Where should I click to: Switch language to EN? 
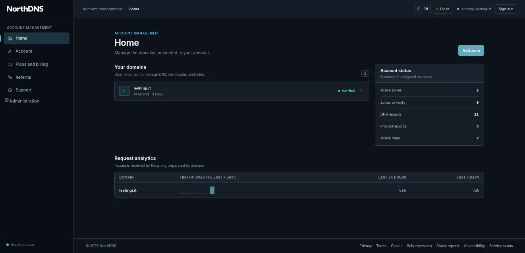[426, 9]
